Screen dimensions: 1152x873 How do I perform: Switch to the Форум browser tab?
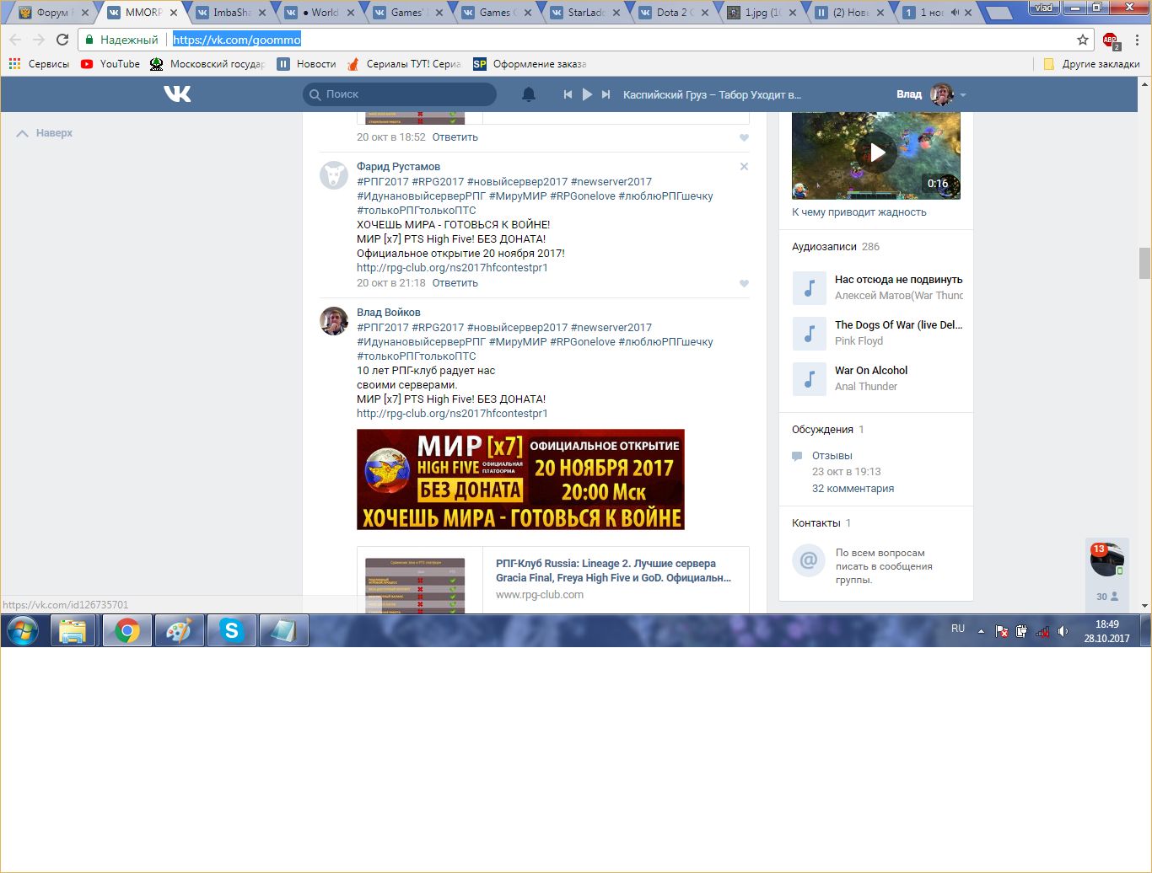click(55, 13)
